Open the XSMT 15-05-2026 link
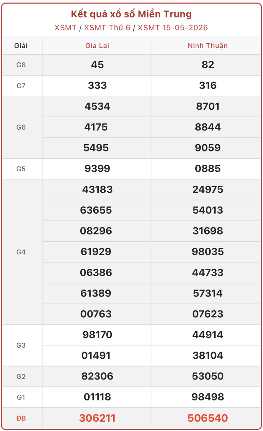Image resolution: width=263 pixels, height=431 pixels. 173,28
